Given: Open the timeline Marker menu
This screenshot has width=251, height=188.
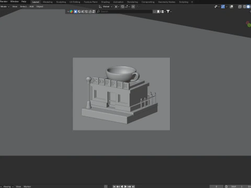Looking at the screenshot, I should [x=27, y=186].
